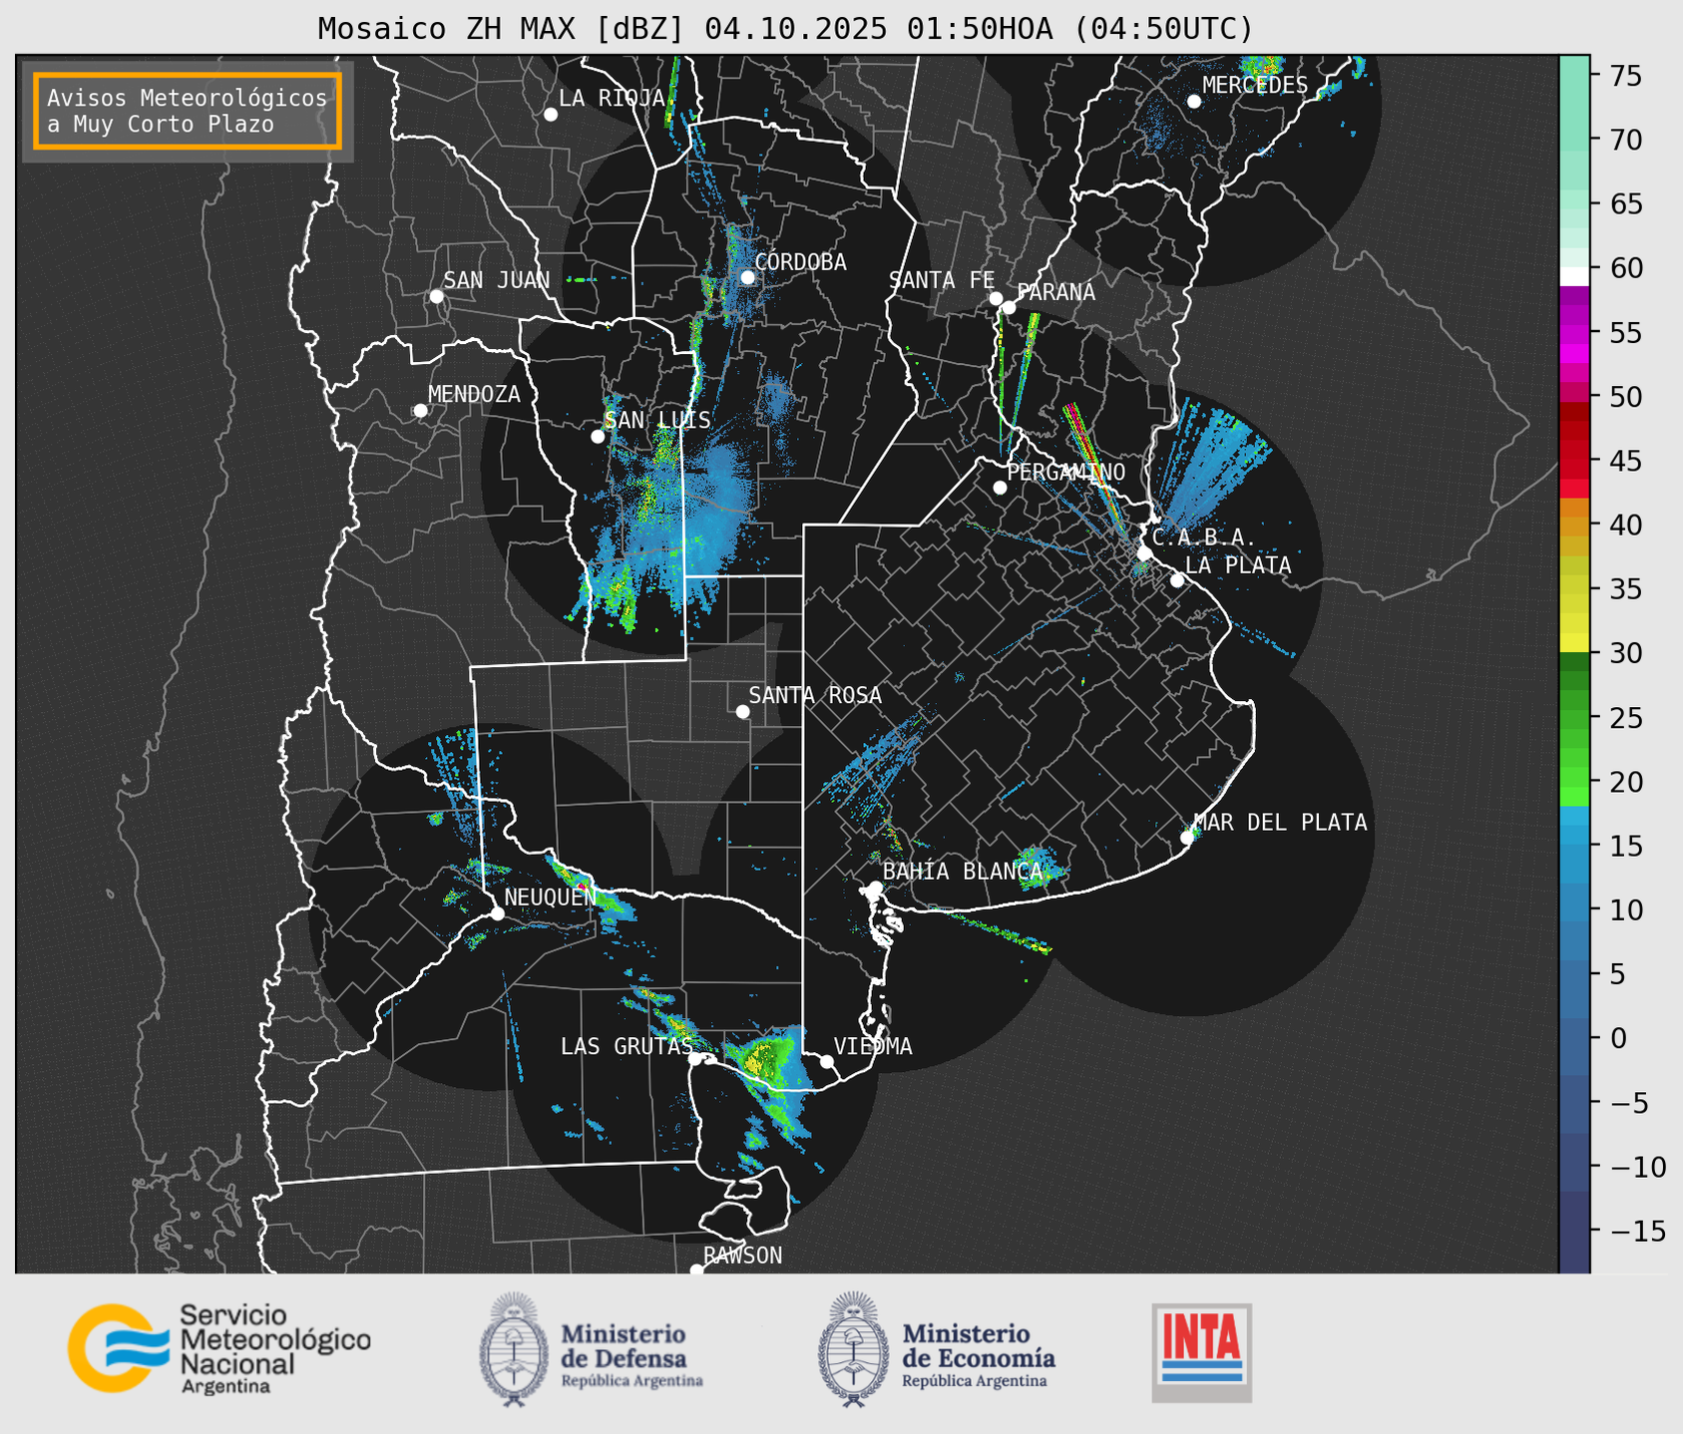Click the Ministerio de Economía emblem

tap(853, 1349)
